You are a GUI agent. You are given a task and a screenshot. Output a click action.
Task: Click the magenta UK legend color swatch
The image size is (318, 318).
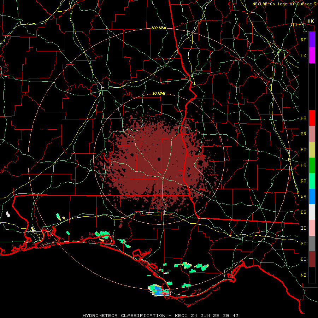[312, 55]
